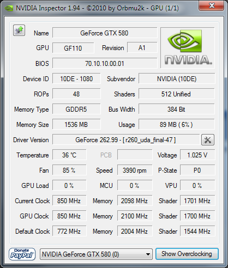Image resolution: width=228 pixels, height=268 pixels.
Task: Click the Device ID 10DE - 1080 field
Action: click(76, 78)
